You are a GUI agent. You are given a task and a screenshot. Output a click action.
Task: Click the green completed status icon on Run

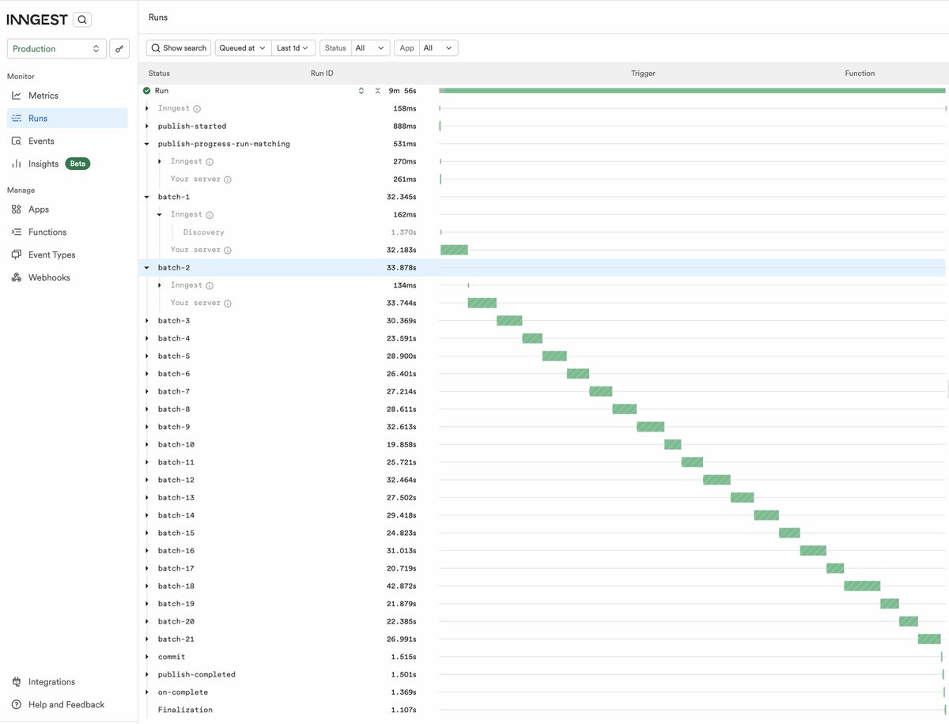pos(146,91)
